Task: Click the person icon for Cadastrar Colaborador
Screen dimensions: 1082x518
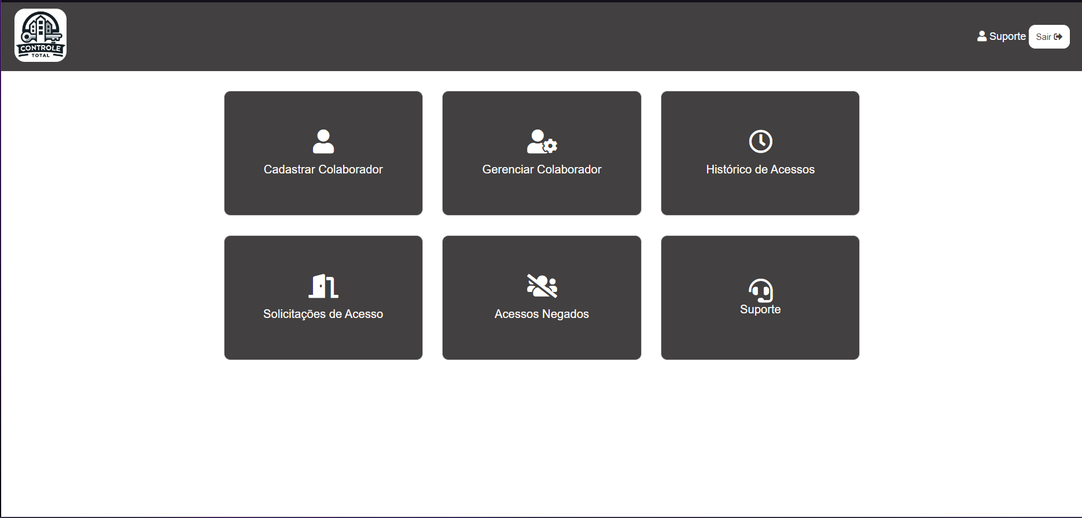Action: point(323,142)
